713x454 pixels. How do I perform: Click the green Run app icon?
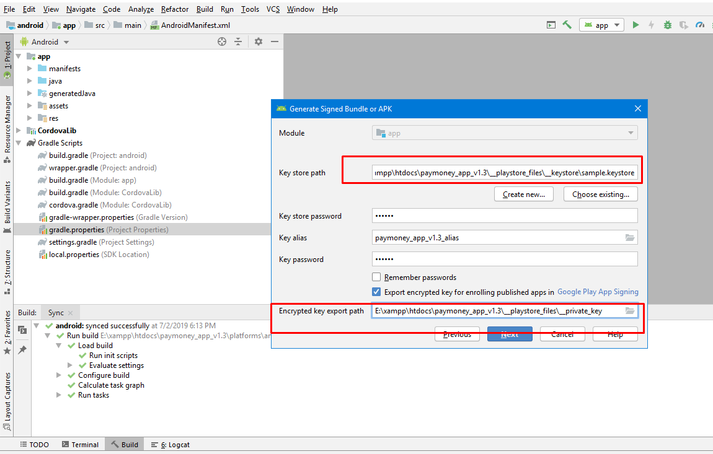point(635,25)
